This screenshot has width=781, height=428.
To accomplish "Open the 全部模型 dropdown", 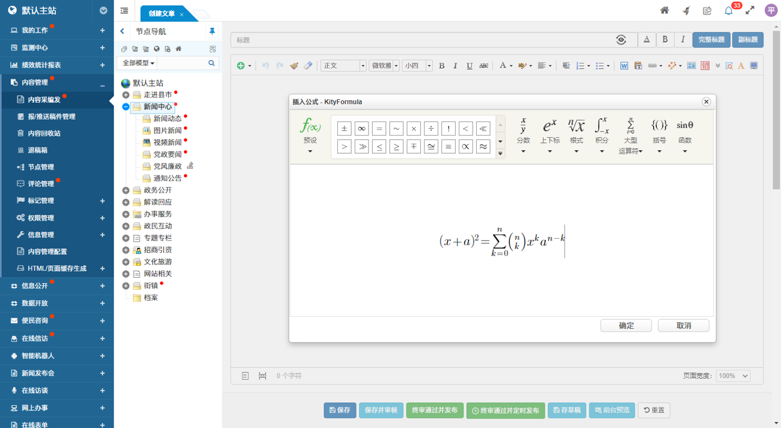I will point(138,63).
